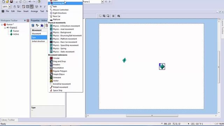Select the Type property row

click(39, 37)
